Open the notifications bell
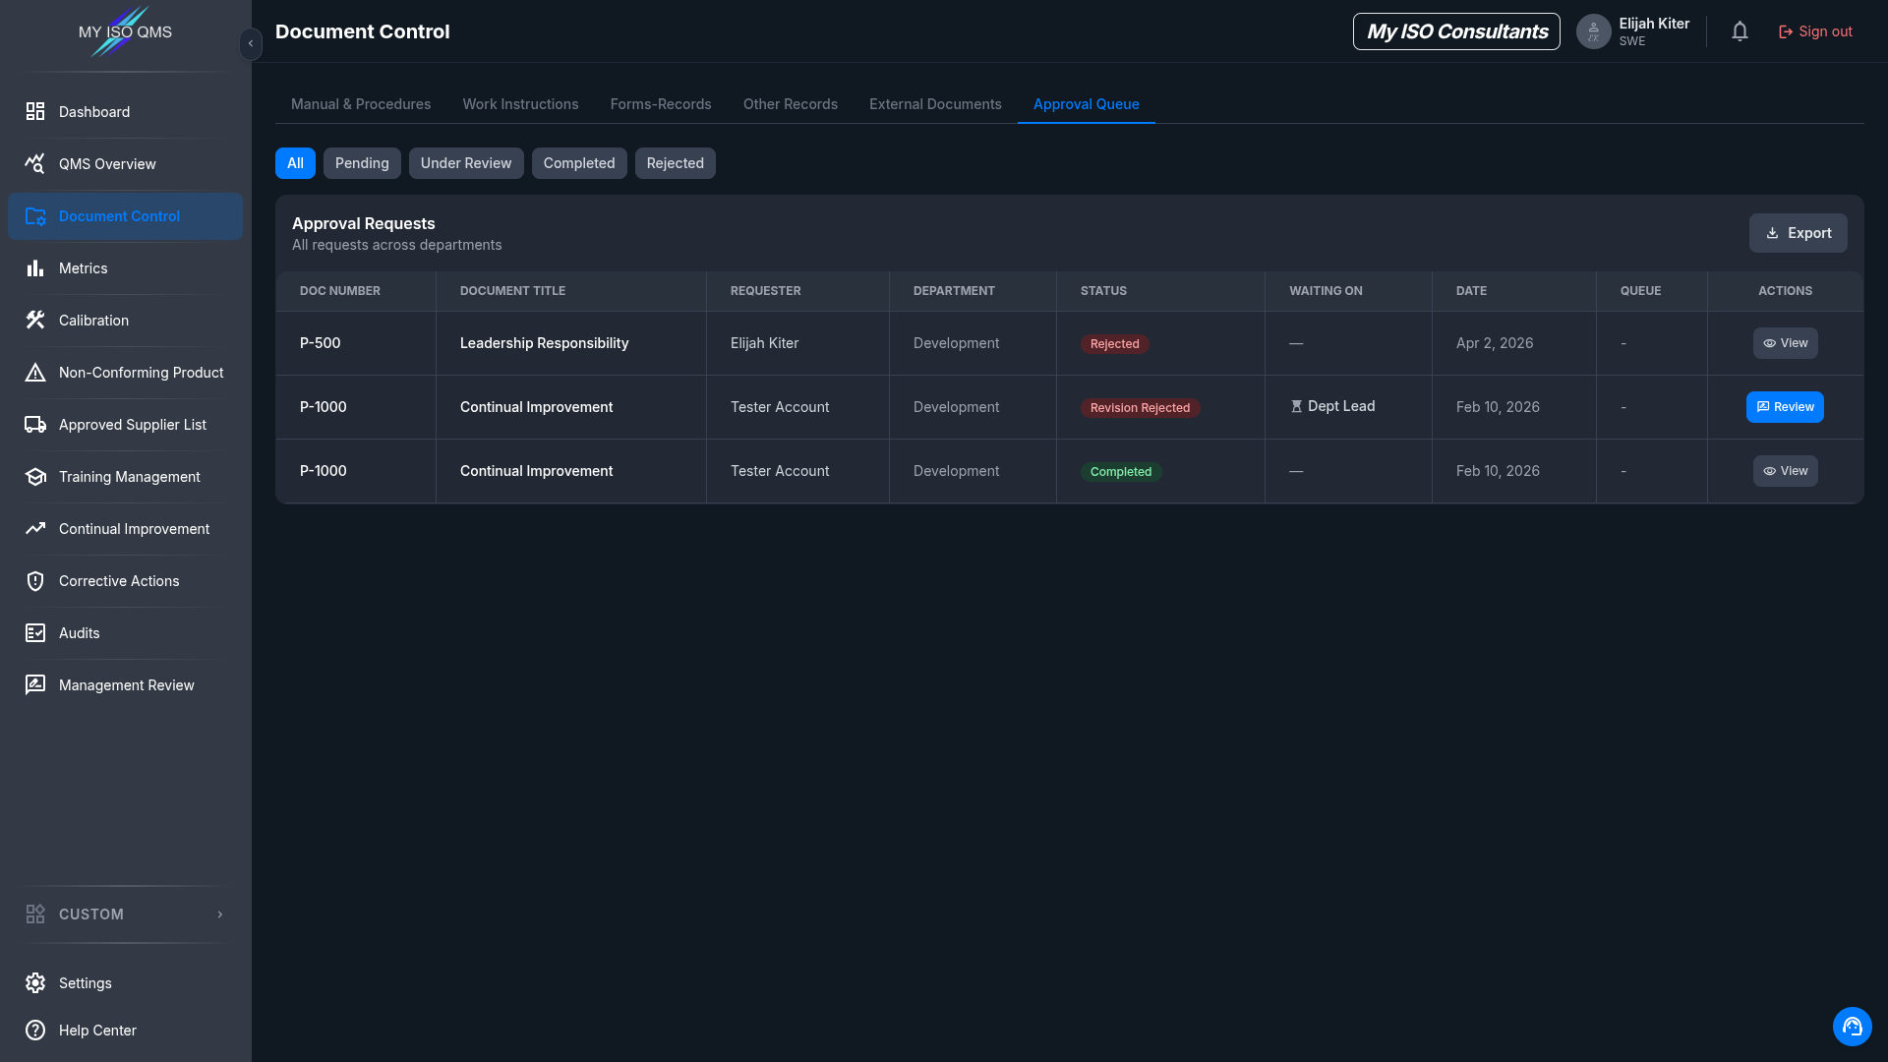The width and height of the screenshot is (1888, 1062). [x=1740, y=31]
